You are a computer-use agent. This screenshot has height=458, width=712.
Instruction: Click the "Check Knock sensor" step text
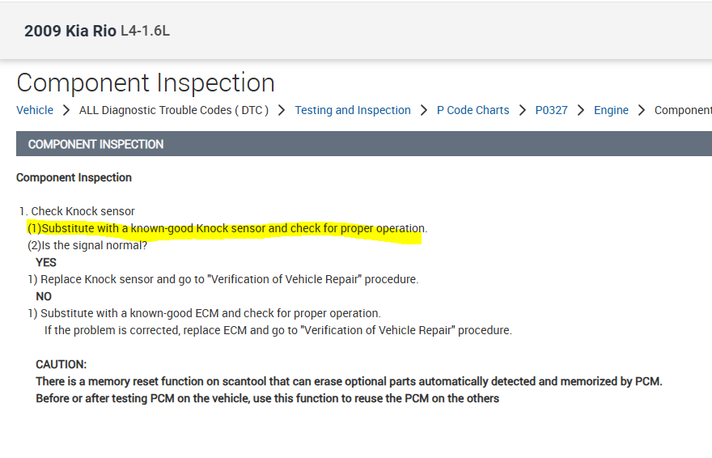(x=83, y=211)
